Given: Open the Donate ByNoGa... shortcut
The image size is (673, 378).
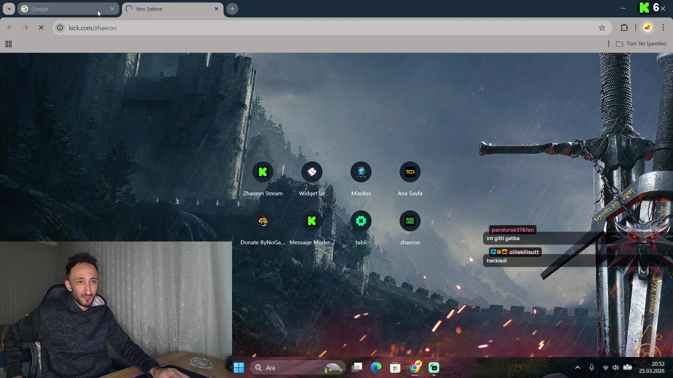Looking at the screenshot, I should [x=263, y=228].
